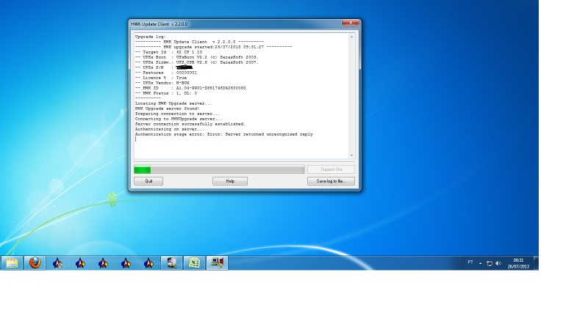Click 'Locating HWK Upgrade server...' line
Screen dimensions: 588x330
click(x=173, y=103)
